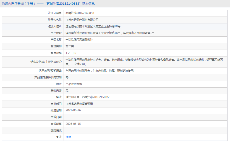Select registrant name 江苏苏云医疗器材有限公司
Screen dimensions: 230x143
point(82,20)
